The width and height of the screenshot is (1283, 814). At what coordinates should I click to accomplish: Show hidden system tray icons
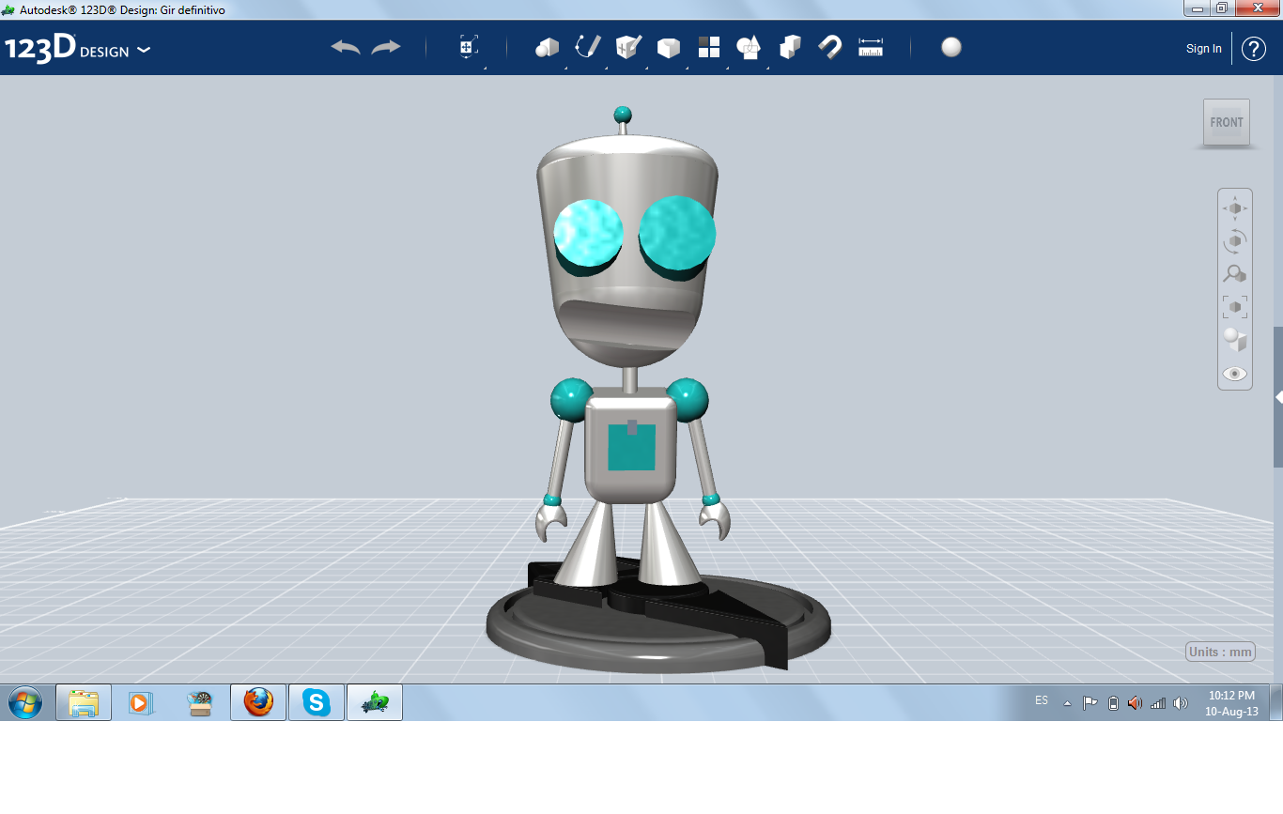point(1067,703)
